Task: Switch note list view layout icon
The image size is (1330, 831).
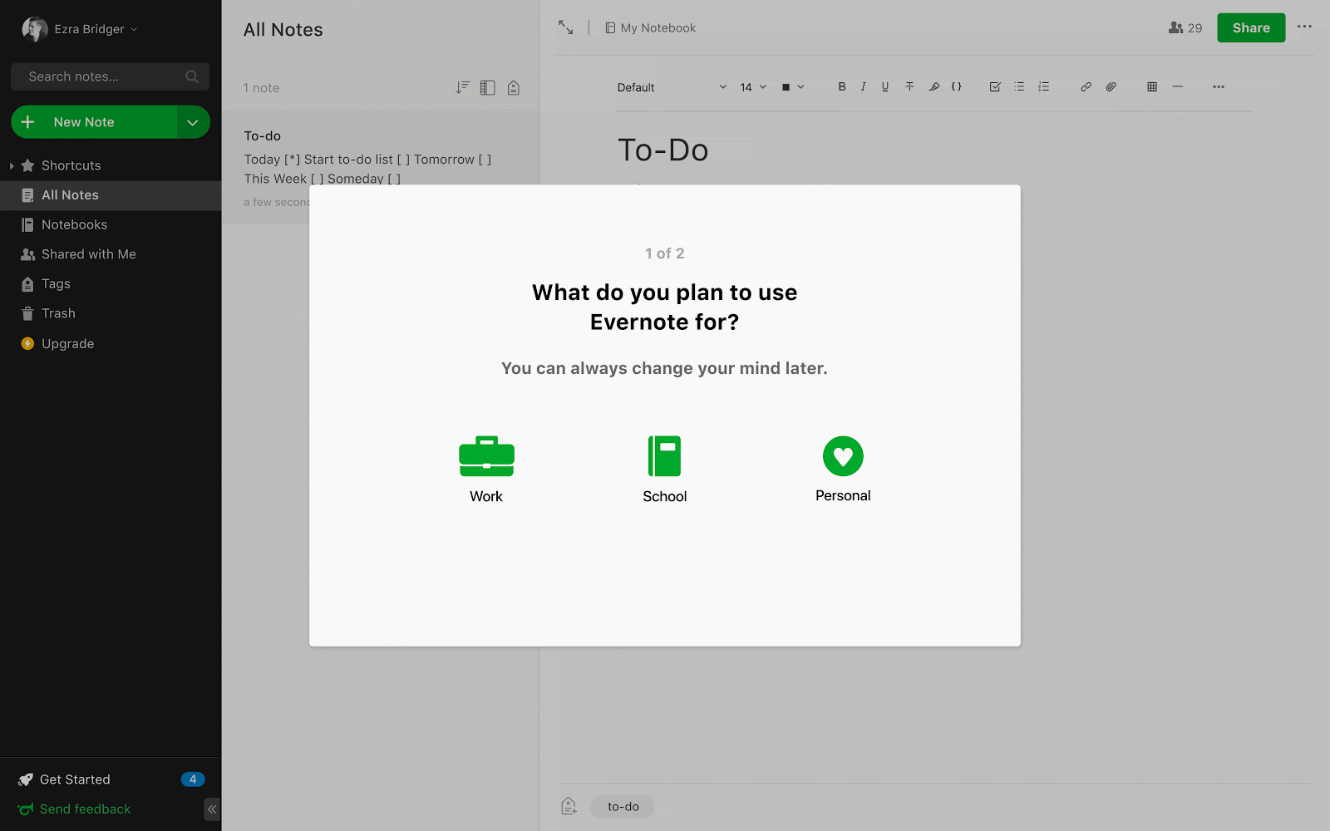Action: (x=488, y=87)
